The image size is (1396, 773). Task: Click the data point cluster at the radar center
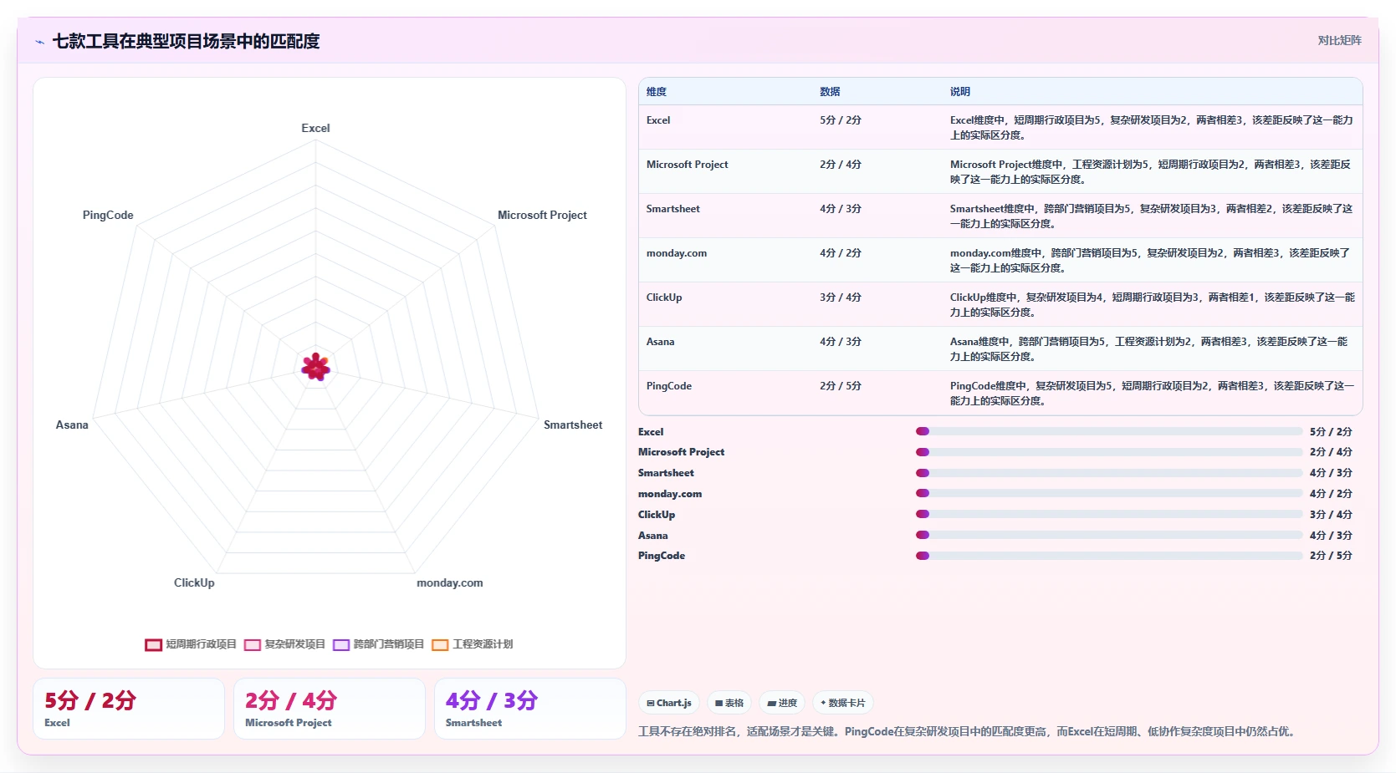(x=315, y=366)
